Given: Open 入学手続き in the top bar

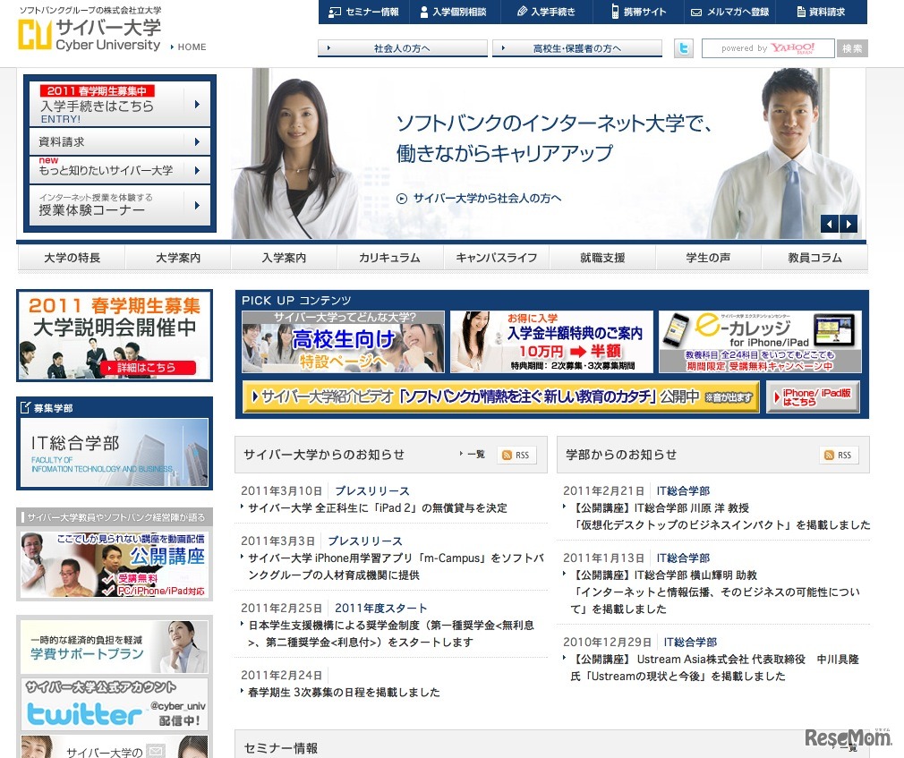Looking at the screenshot, I should (x=546, y=12).
